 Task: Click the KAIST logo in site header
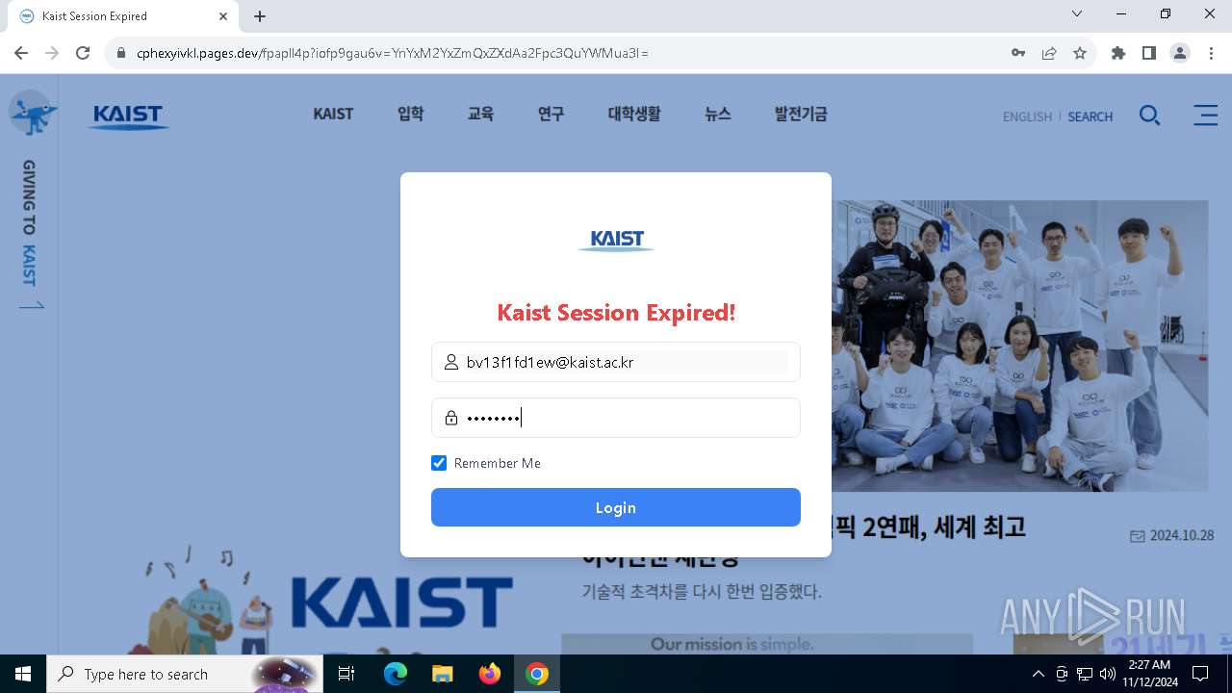pos(128,116)
